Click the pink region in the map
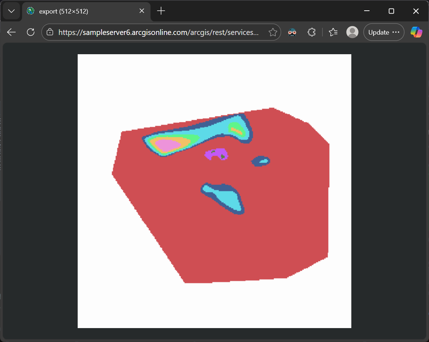 (165, 145)
